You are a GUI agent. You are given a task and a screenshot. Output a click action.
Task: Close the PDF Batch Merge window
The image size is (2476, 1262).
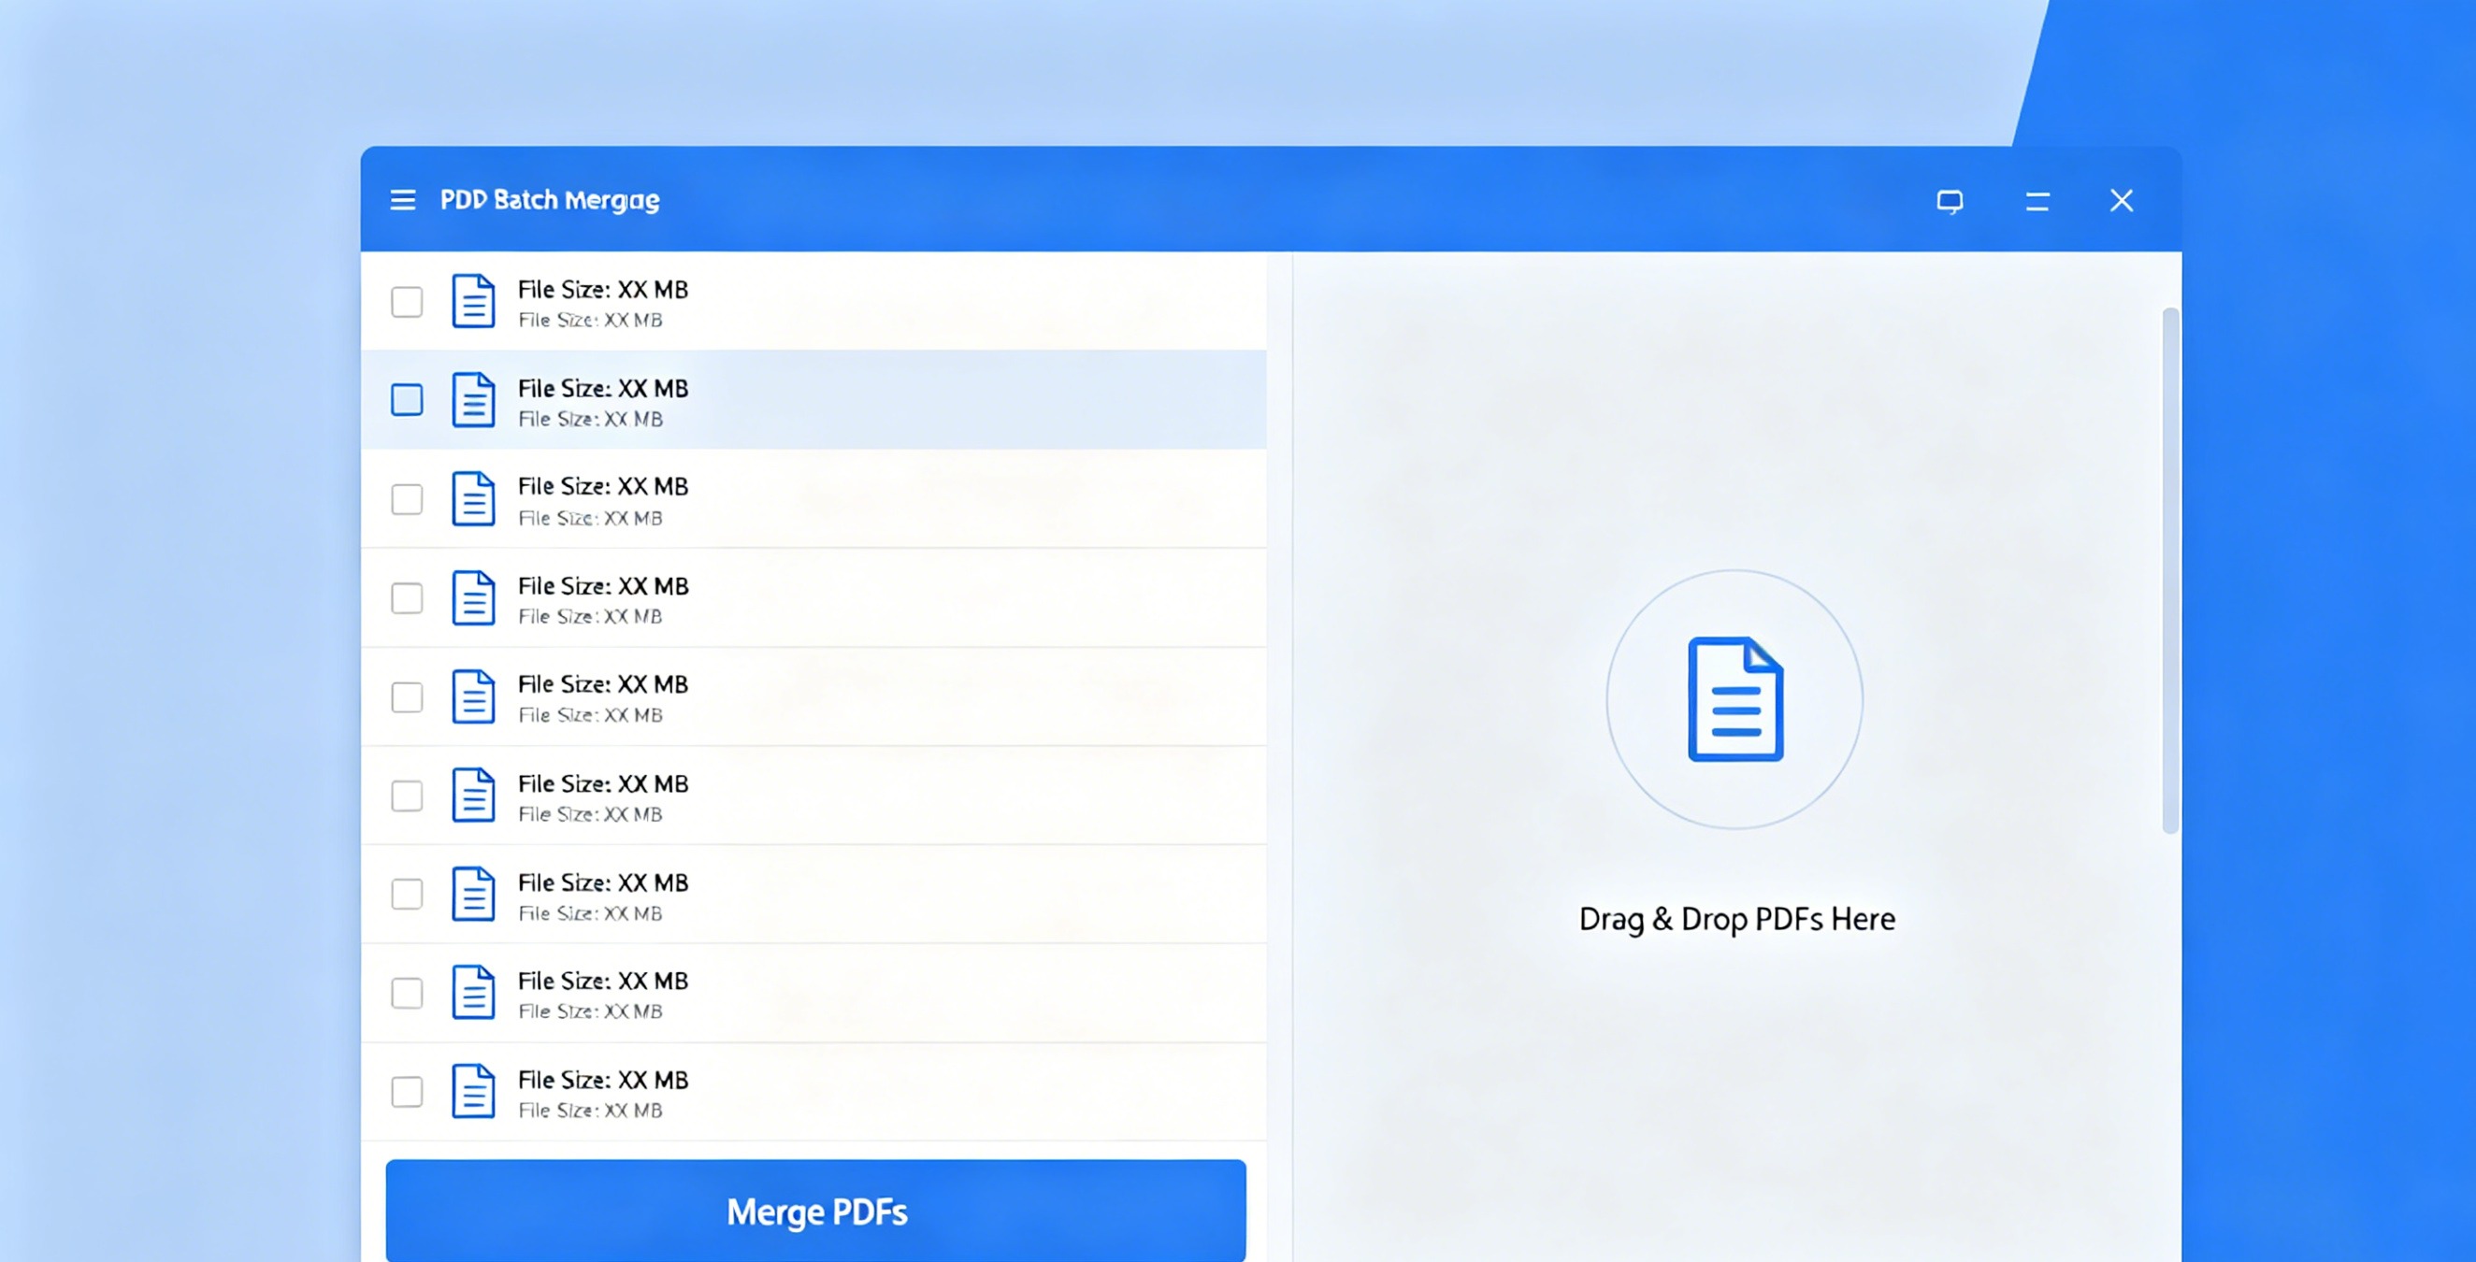click(2122, 200)
